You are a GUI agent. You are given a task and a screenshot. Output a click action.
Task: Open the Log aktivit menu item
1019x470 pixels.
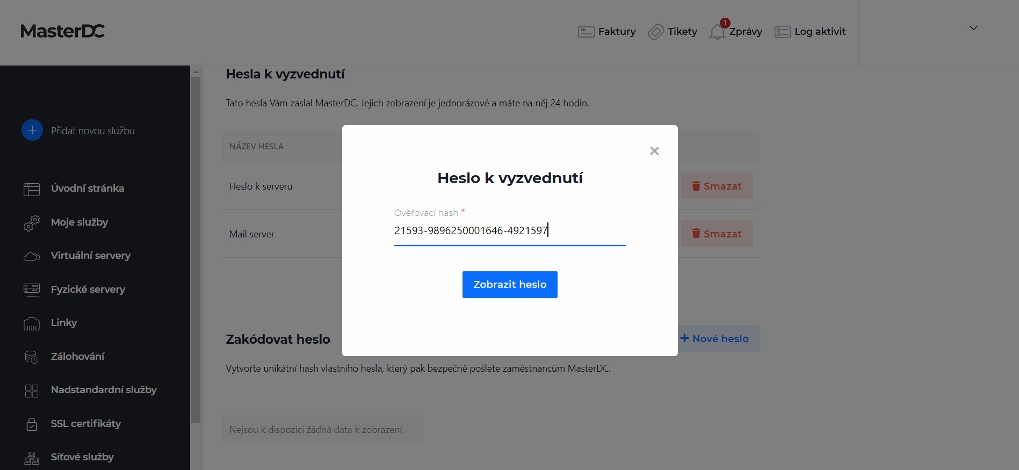click(820, 32)
